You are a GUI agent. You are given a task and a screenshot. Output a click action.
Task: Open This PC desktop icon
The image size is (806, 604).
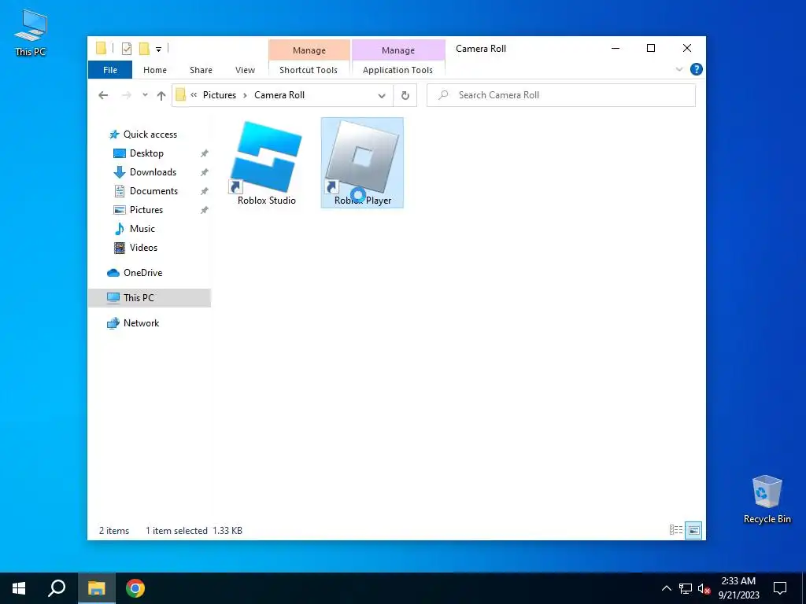point(31,33)
